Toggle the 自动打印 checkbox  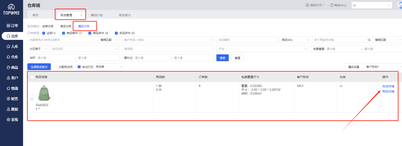79,67
